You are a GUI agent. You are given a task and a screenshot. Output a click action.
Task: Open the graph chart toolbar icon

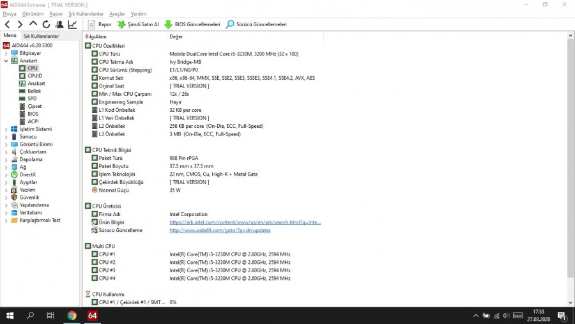[72, 24]
